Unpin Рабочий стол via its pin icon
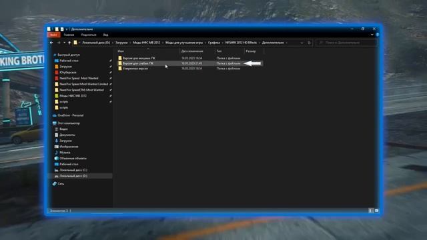The width and height of the screenshot is (427, 240). (111, 61)
